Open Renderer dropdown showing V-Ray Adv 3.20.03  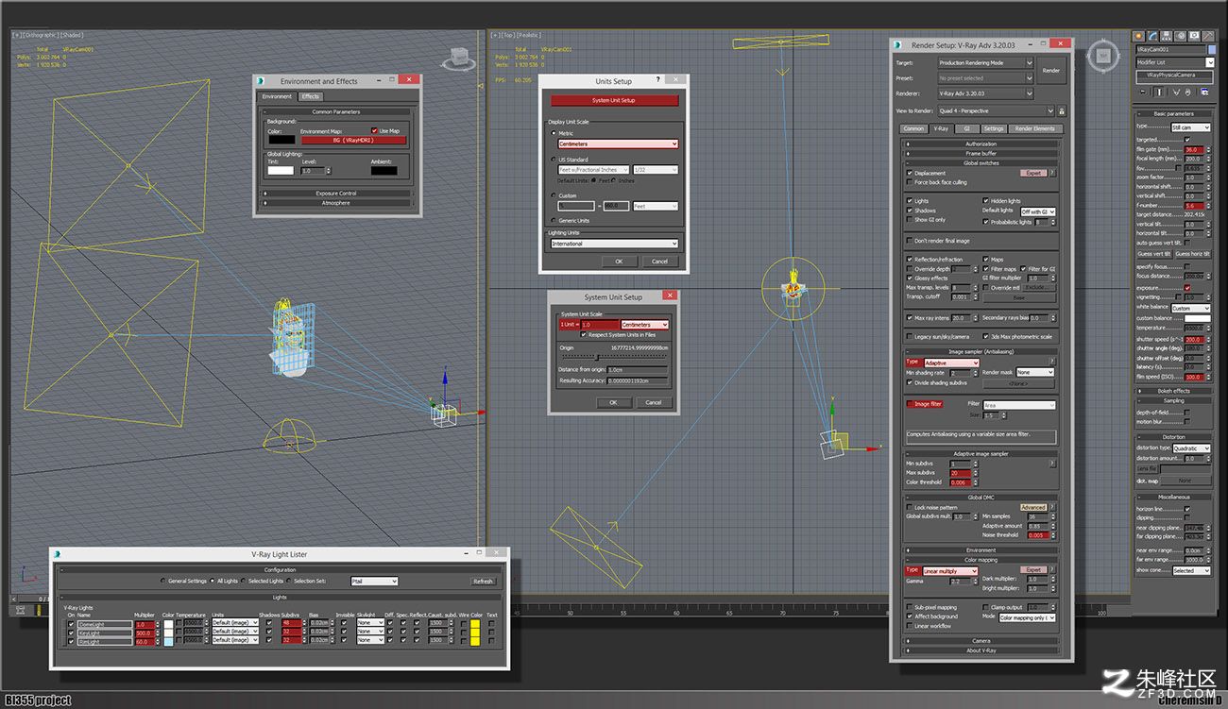[985, 93]
